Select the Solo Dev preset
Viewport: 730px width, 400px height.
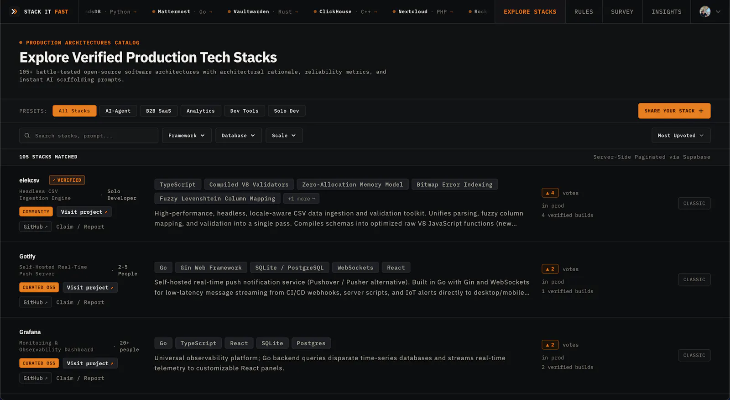[x=287, y=111]
